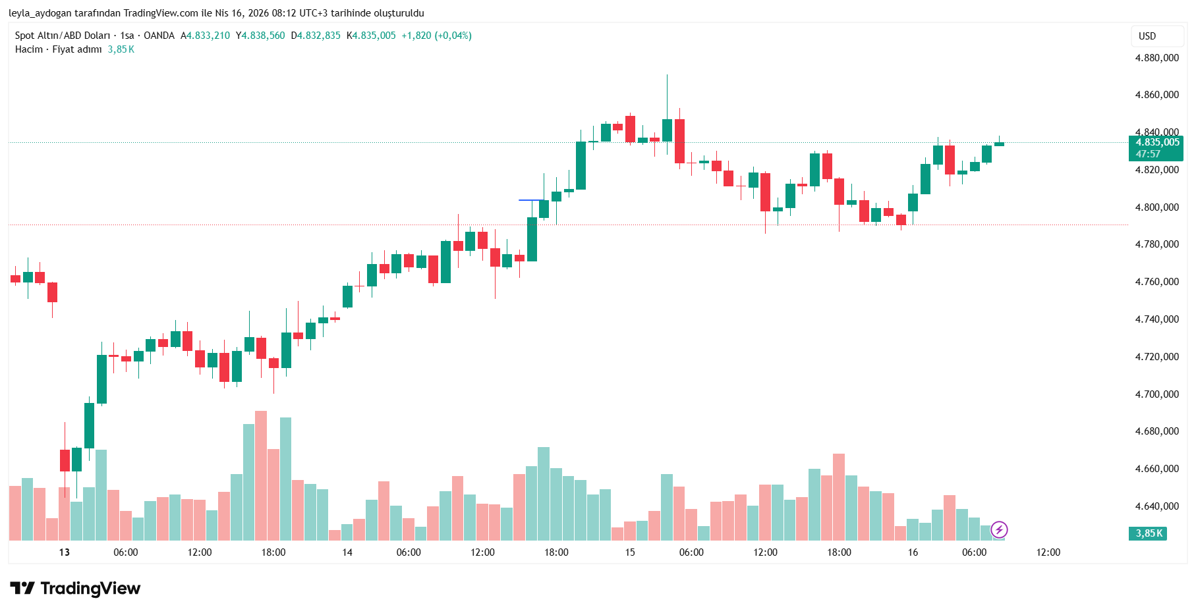Click the 16 date label on time axis

tap(913, 552)
